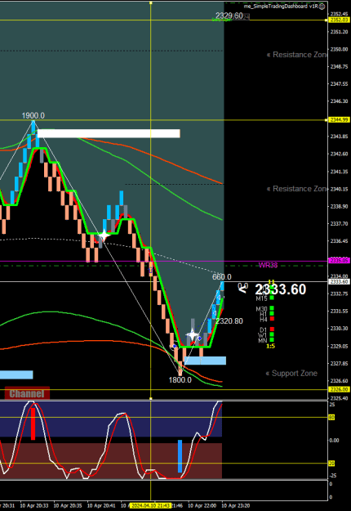Click the yellow 2352.03 price level tag
The image size is (351, 511).
[339, 20]
